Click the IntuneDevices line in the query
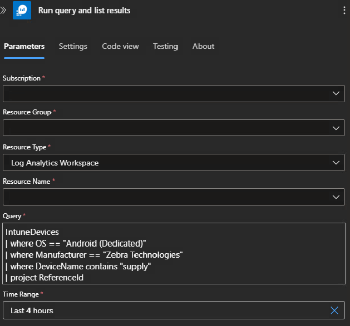Screen dimensions: 350x326 point(32,232)
